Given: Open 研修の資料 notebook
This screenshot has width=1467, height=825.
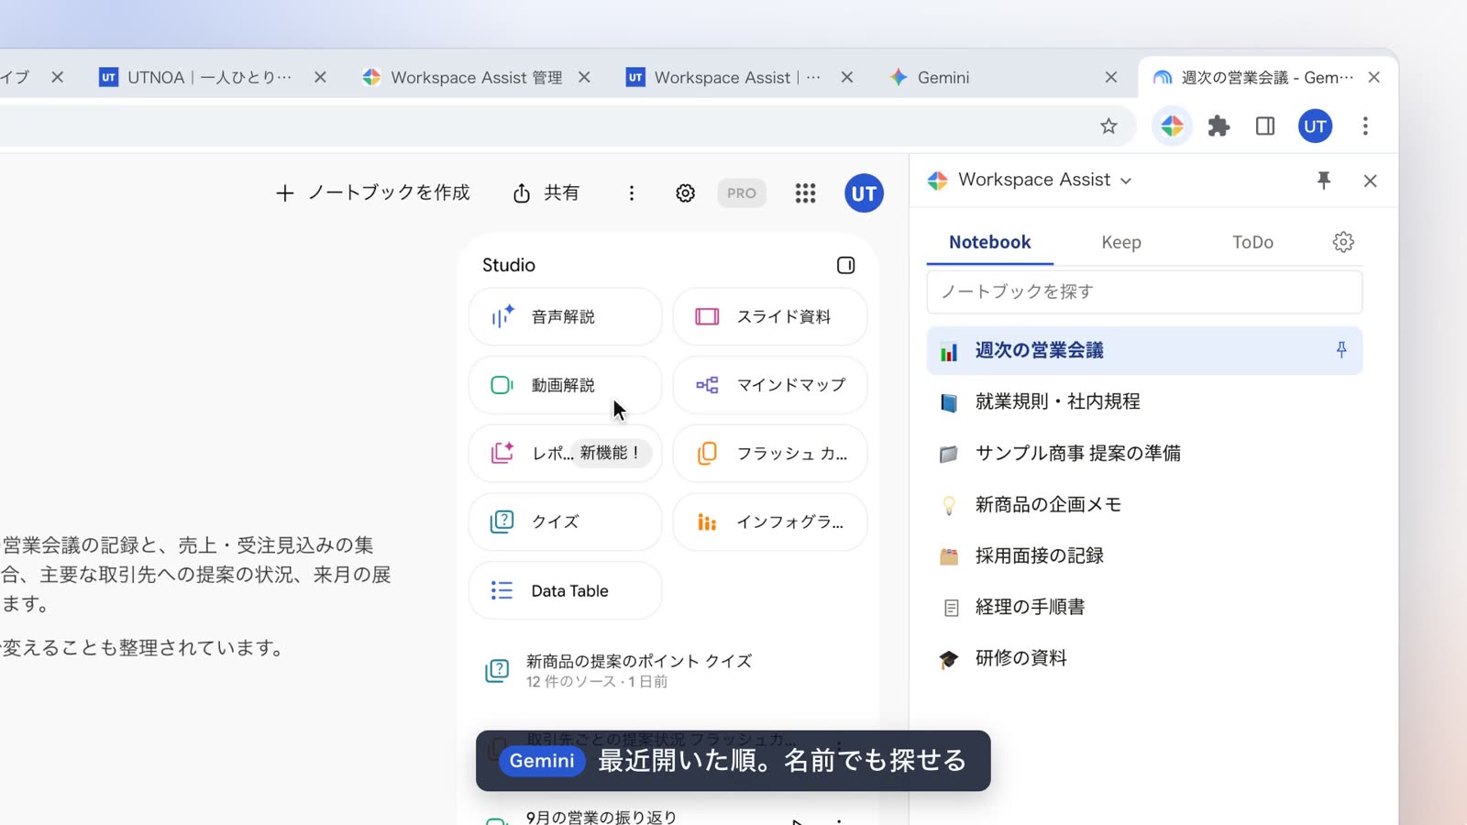Looking at the screenshot, I should point(1144,658).
